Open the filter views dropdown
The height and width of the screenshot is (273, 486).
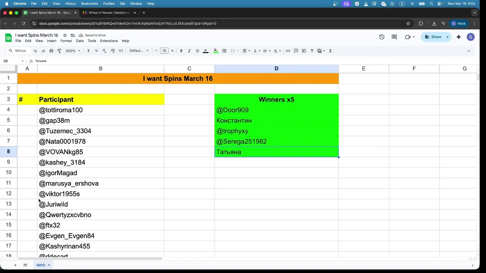[321, 51]
